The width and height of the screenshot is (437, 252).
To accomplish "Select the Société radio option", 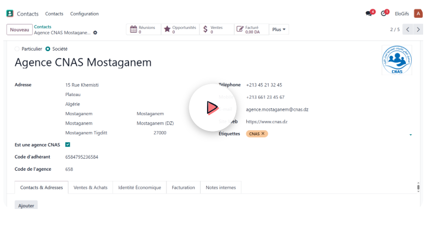I will 48,49.
